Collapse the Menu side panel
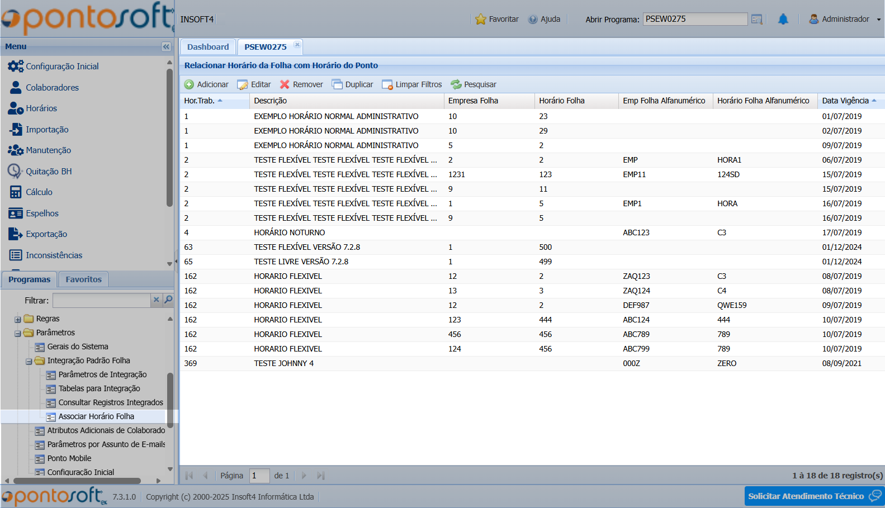885x508 pixels. 166,46
